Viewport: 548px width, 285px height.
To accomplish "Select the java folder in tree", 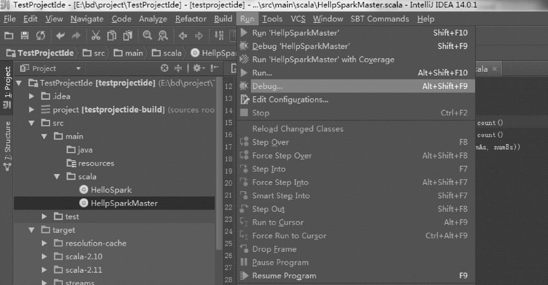I will [79, 150].
